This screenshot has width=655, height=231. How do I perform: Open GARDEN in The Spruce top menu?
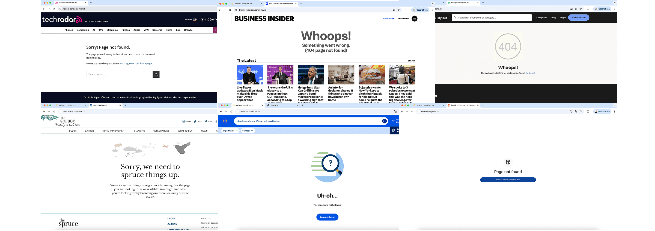(x=89, y=131)
